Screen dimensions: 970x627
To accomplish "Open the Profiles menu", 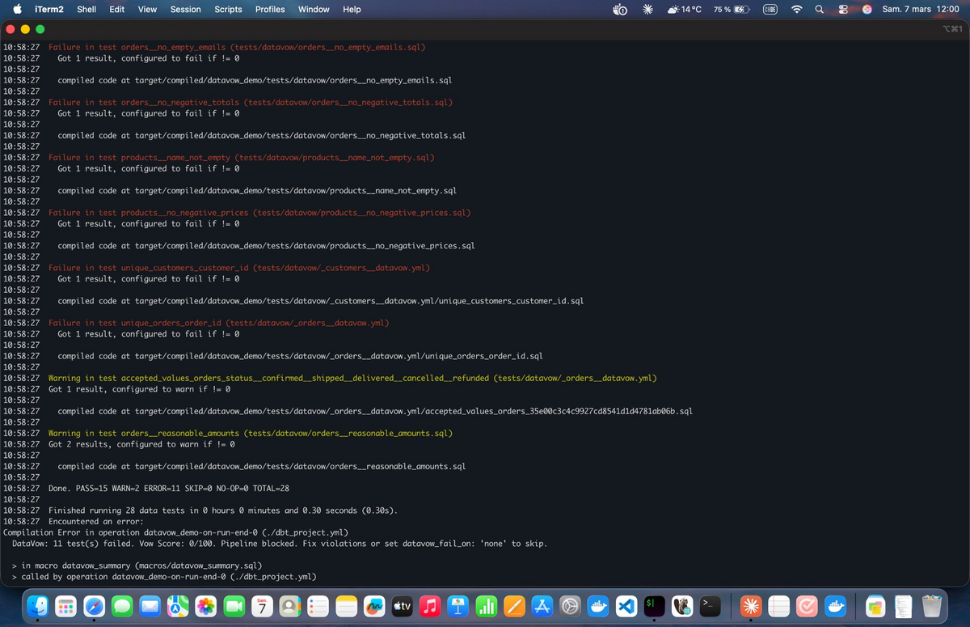I will pyautogui.click(x=270, y=9).
